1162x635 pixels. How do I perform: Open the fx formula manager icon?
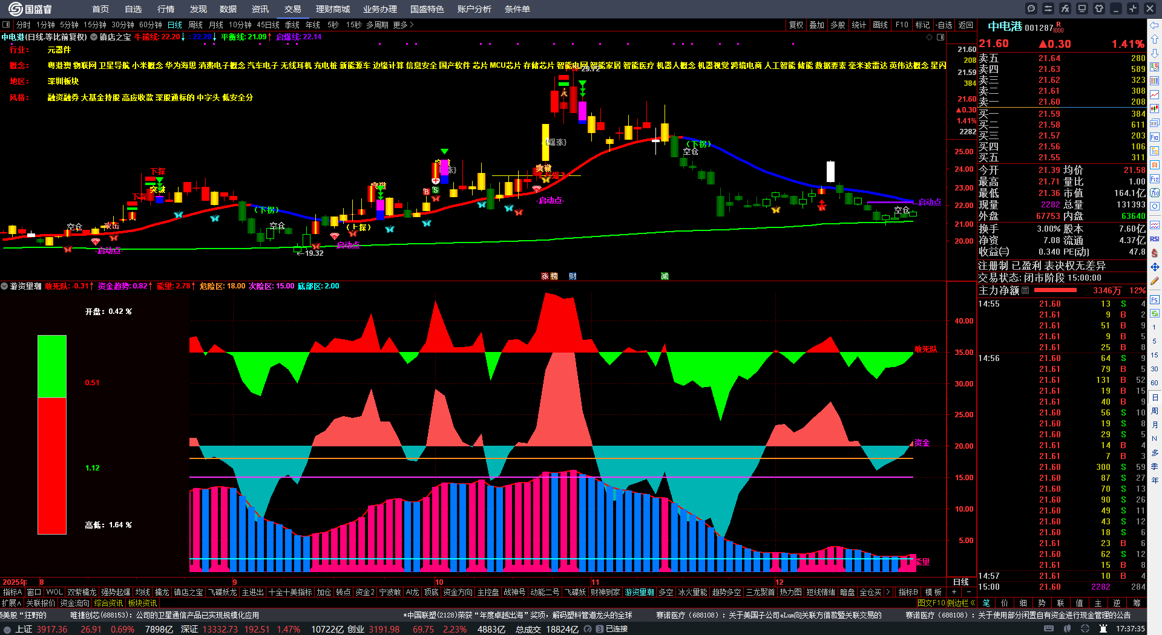1065,8
